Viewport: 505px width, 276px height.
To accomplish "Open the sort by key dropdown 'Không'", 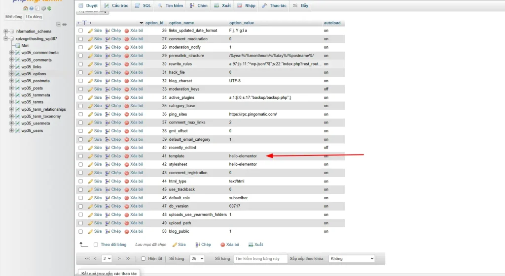I will tap(352, 259).
